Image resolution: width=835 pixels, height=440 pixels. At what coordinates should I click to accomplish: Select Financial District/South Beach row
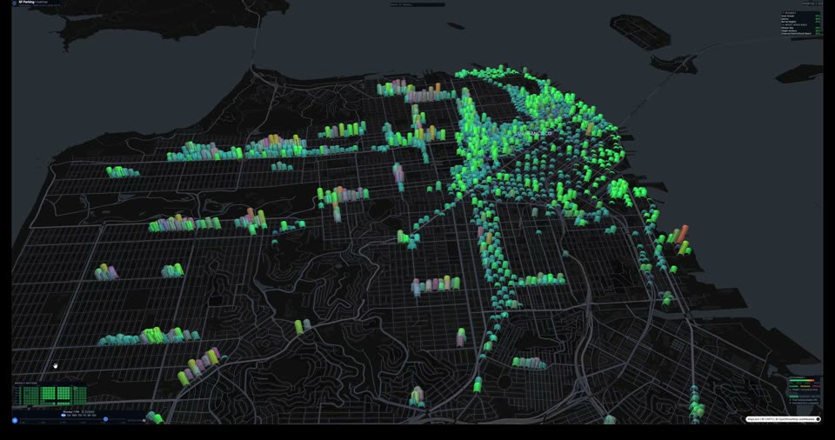pyautogui.click(x=801, y=34)
